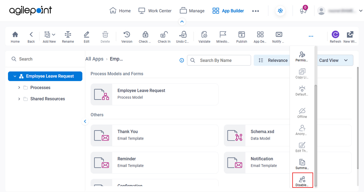Expand the Processes folder
Screen dimensions: 364x192
19,88
